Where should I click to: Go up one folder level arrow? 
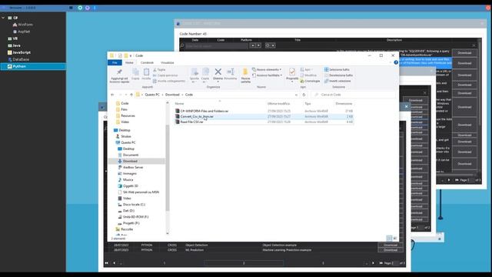coord(131,95)
